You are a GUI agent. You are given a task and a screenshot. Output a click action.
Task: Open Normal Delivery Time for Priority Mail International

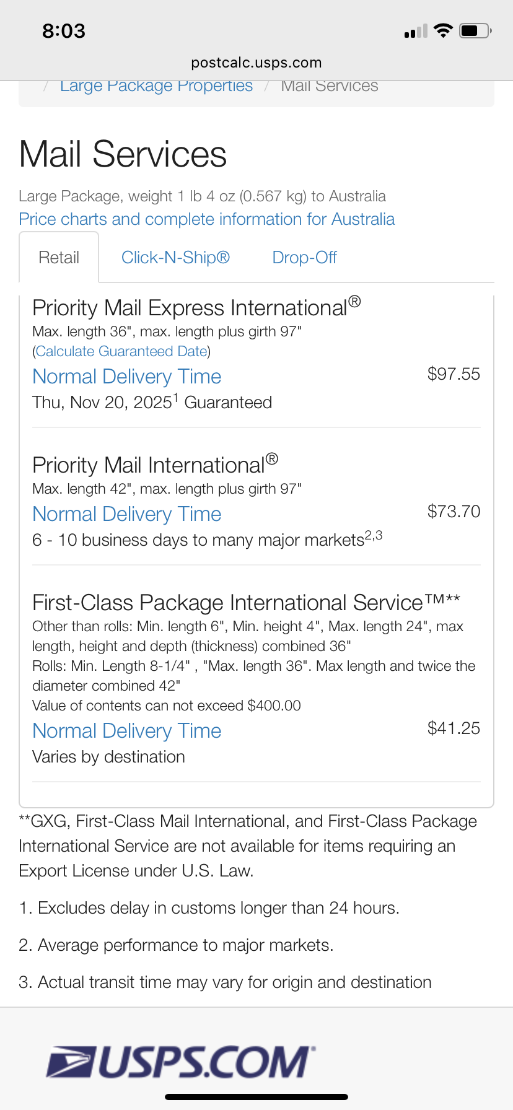pos(126,514)
